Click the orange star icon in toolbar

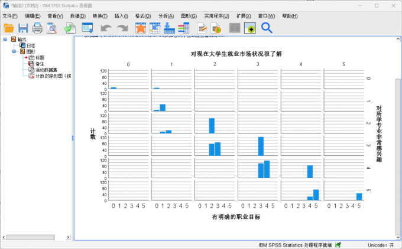click(x=141, y=28)
